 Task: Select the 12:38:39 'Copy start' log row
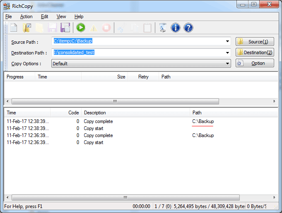(141, 128)
